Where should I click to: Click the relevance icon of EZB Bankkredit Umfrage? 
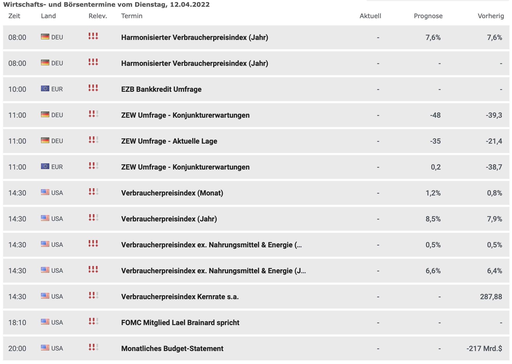click(x=93, y=88)
